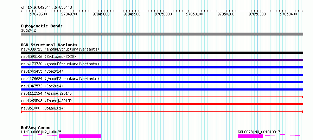The height and width of the screenshot is (140, 313).
Task: Click the label nsv6595106 (Sedlazeck2020)
Action: tap(49, 56)
